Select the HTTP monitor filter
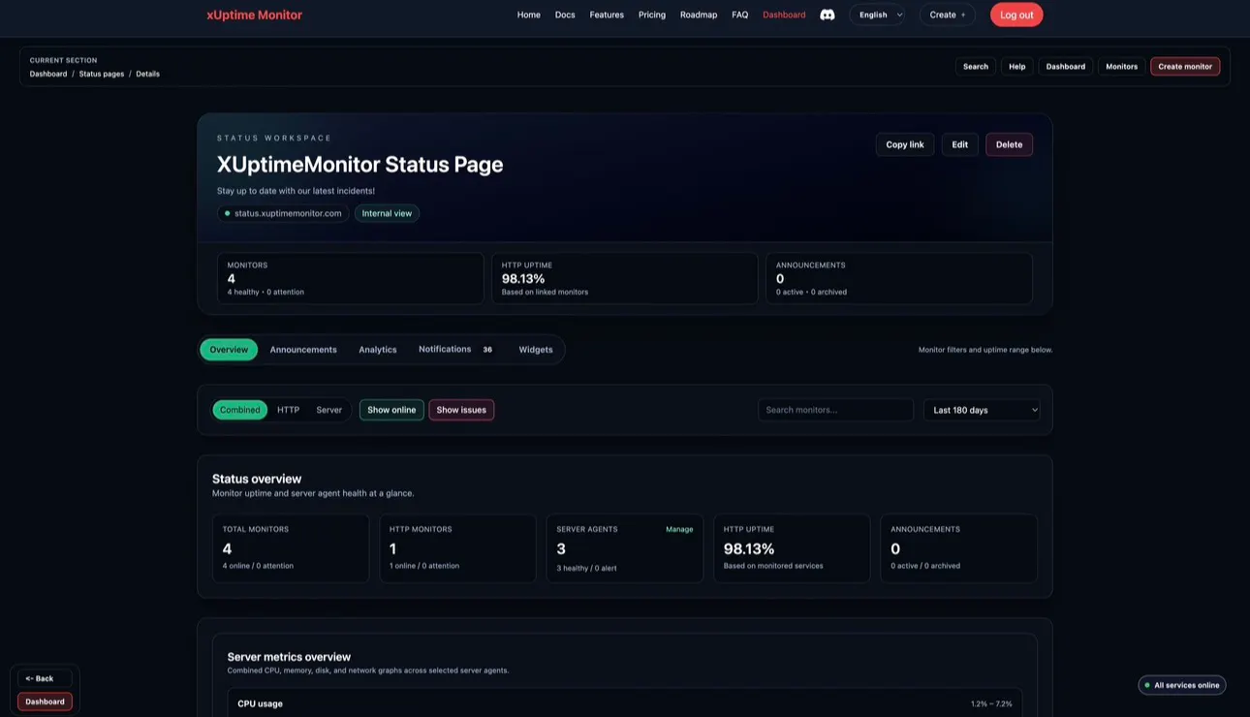 click(x=289, y=410)
